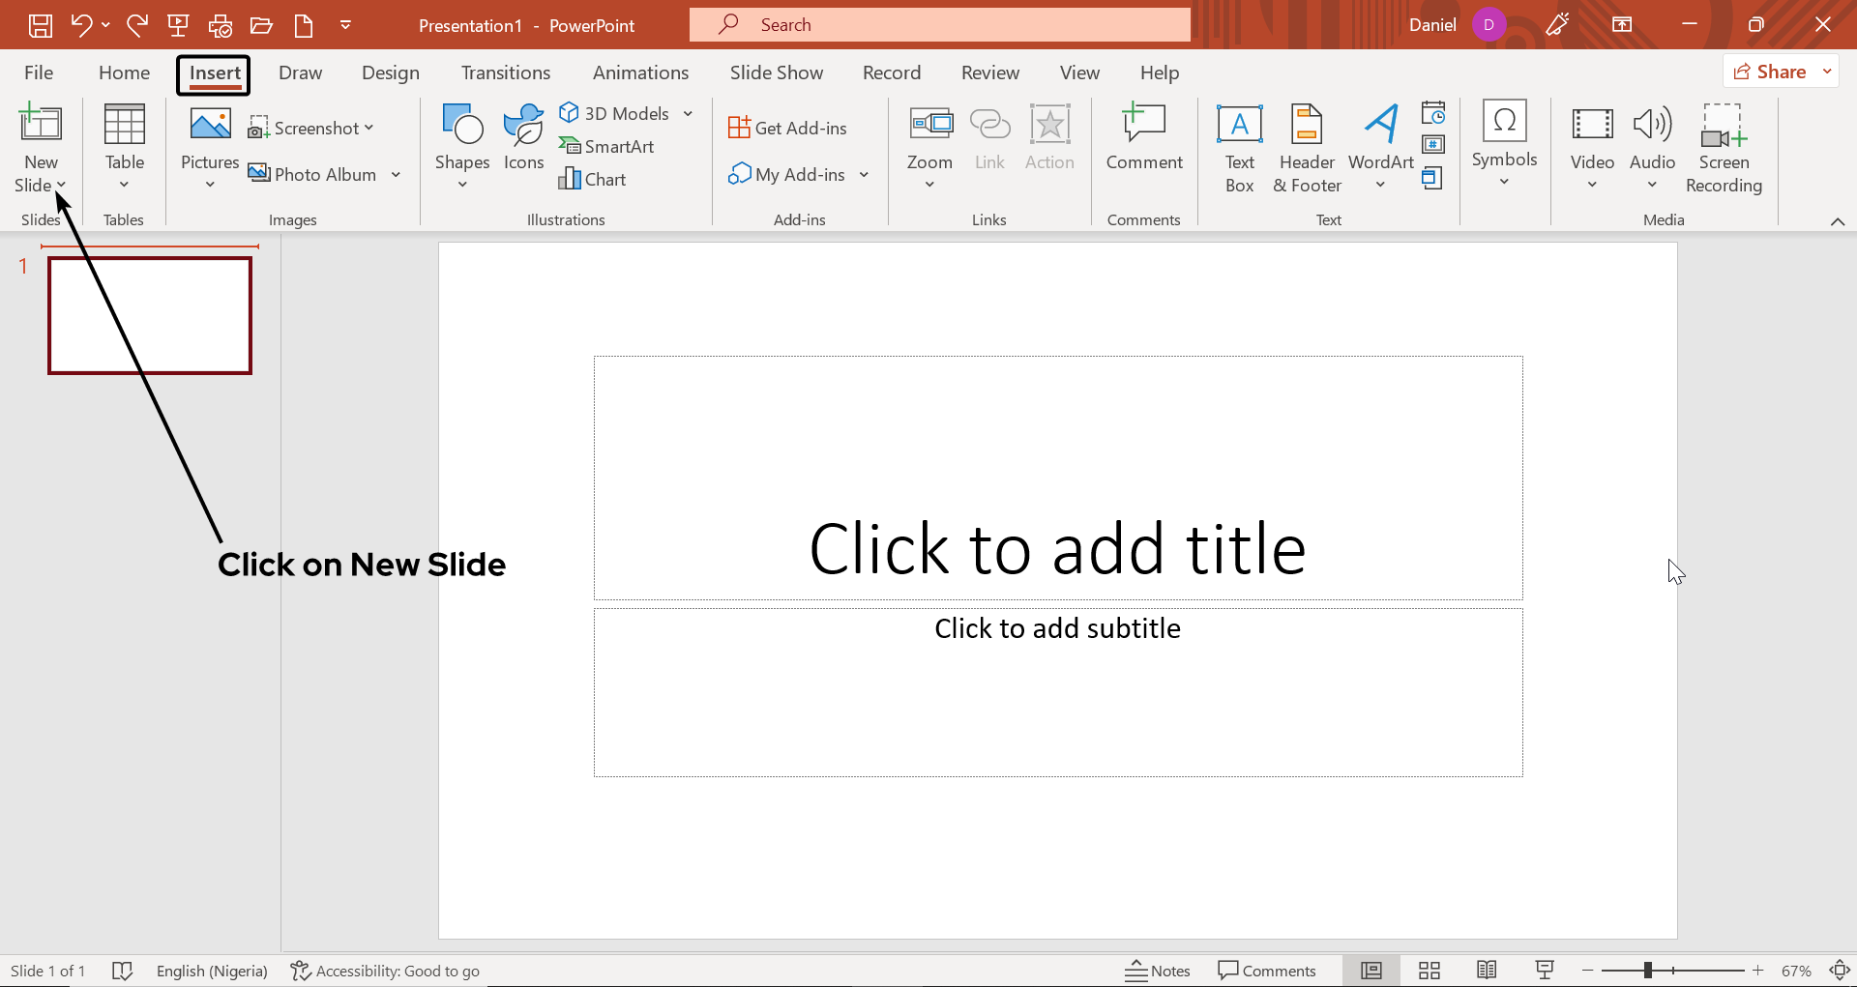Insert a Chart

coord(594,179)
